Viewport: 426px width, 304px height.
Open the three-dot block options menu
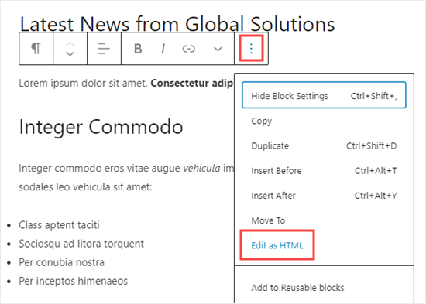point(251,48)
